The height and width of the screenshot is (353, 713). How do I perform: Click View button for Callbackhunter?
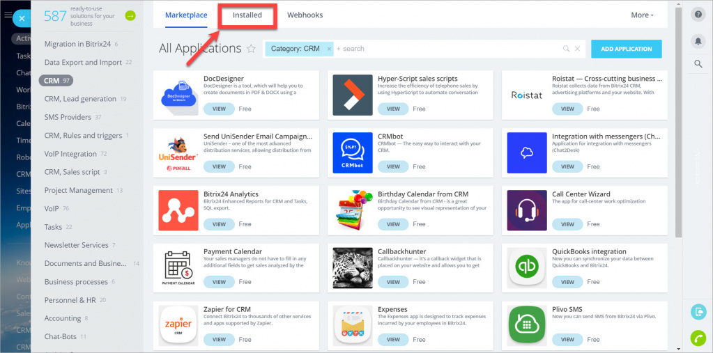(x=393, y=282)
